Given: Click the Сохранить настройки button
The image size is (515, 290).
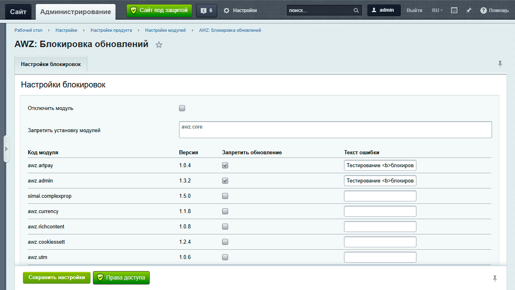Looking at the screenshot, I should 57,278.
